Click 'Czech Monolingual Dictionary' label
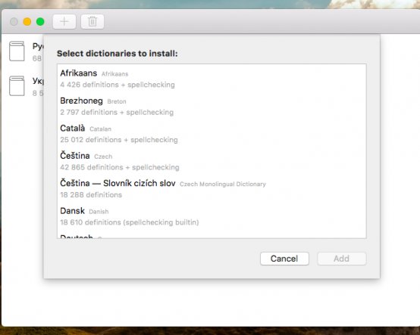Image resolution: width=420 pixels, height=335 pixels. pos(223,184)
